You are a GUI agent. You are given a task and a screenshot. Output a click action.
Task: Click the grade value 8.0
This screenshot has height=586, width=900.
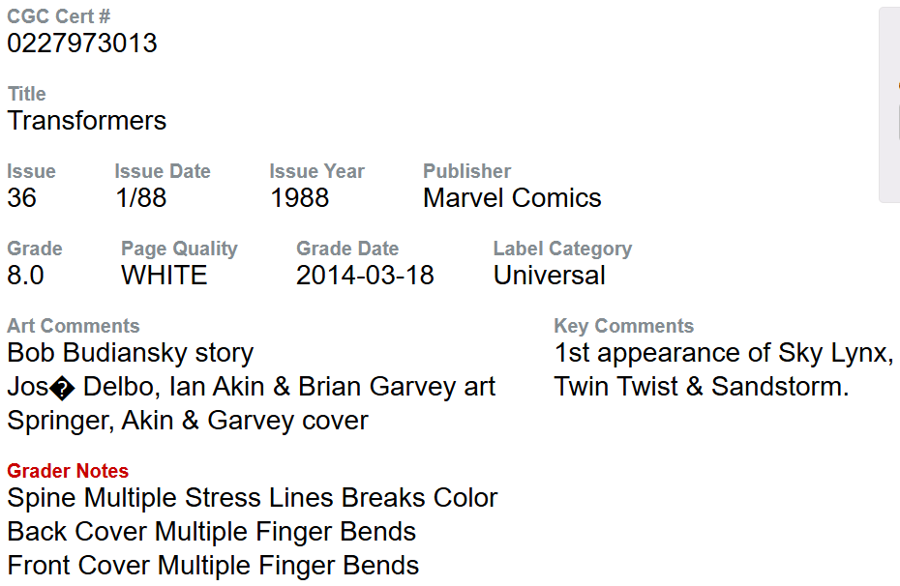tap(25, 276)
